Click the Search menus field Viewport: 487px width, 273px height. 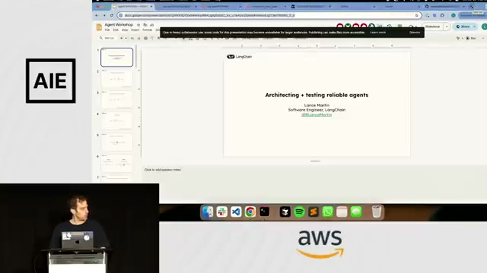point(109,38)
